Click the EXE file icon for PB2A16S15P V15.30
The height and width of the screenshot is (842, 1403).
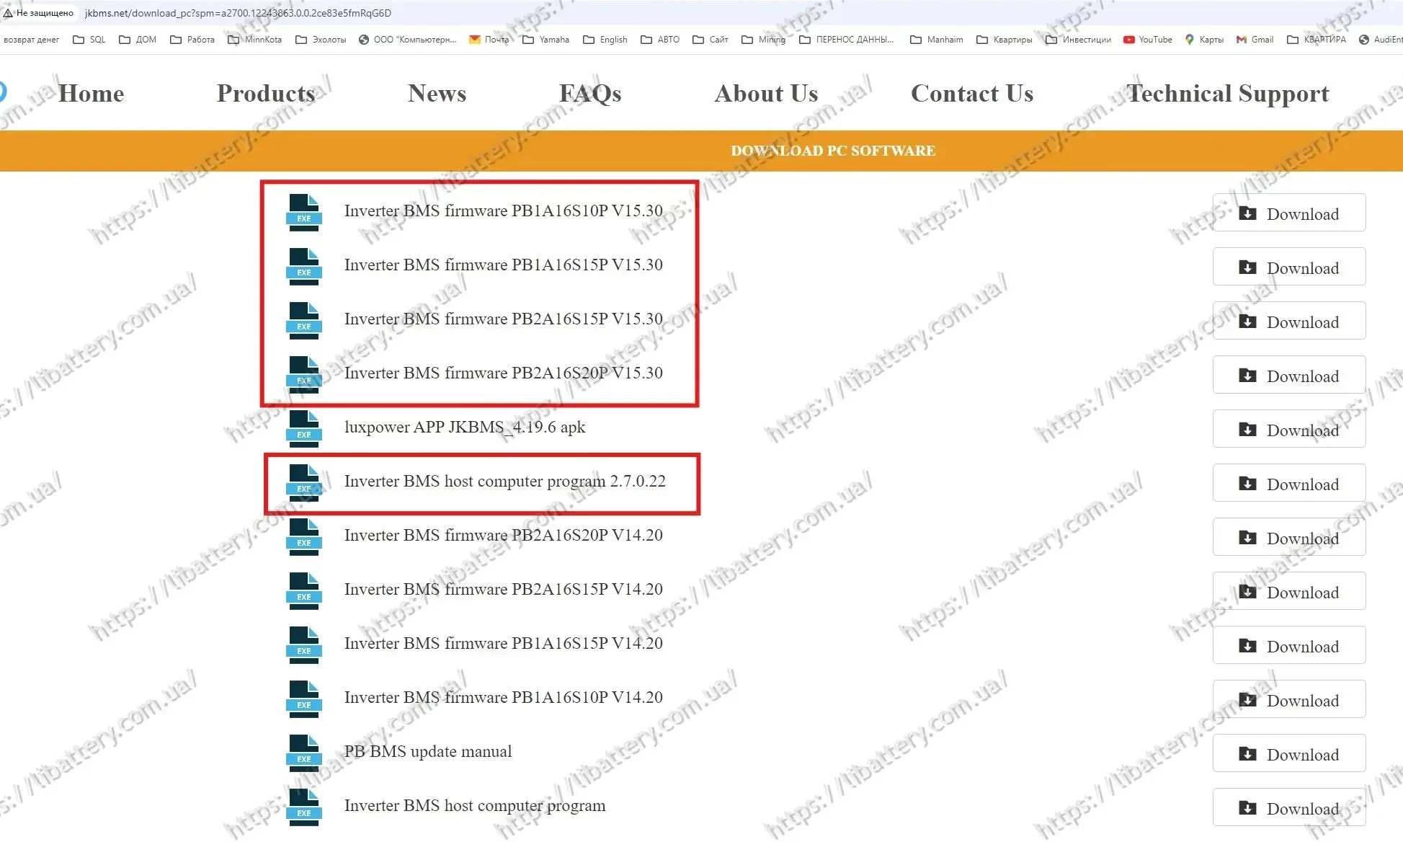(x=304, y=321)
